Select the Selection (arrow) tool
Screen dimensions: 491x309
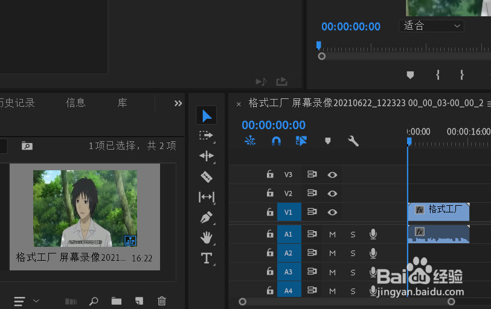[x=207, y=115]
